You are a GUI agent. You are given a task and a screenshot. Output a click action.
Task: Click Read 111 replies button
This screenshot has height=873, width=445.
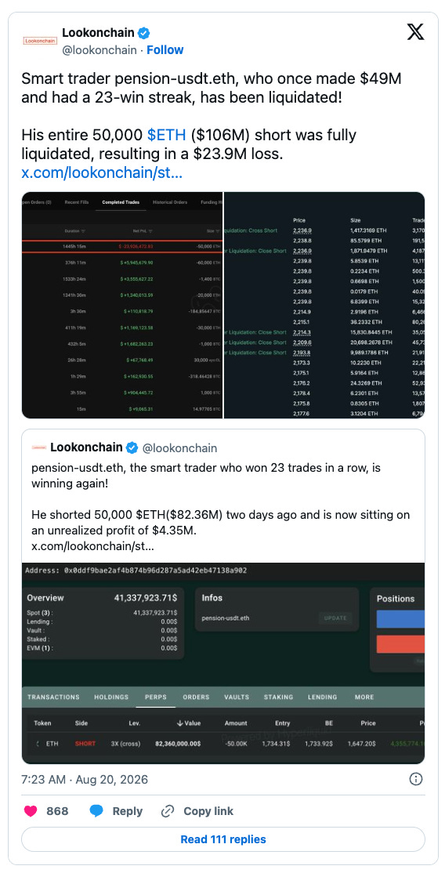222,839
